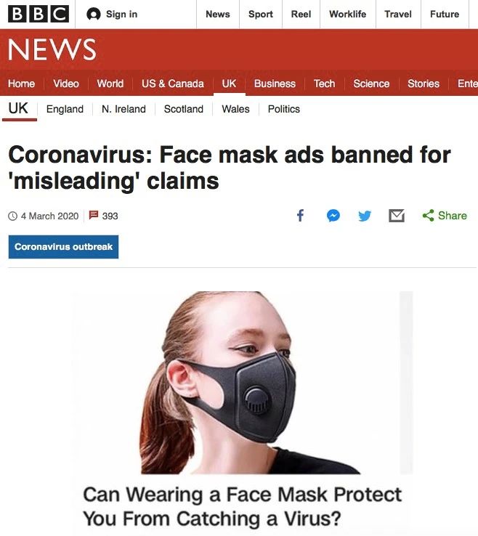Image resolution: width=478 pixels, height=536 pixels.
Task: Share the article on Facebook
Action: click(x=300, y=216)
